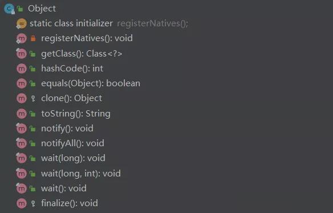
Task: Click the getClass method icon
Action: pyautogui.click(x=22, y=54)
